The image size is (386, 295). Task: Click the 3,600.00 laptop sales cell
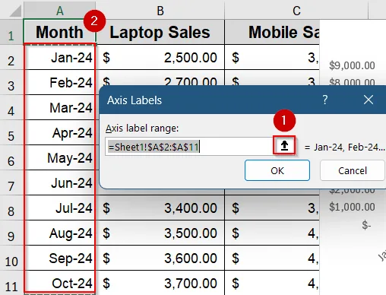pyautogui.click(x=160, y=258)
